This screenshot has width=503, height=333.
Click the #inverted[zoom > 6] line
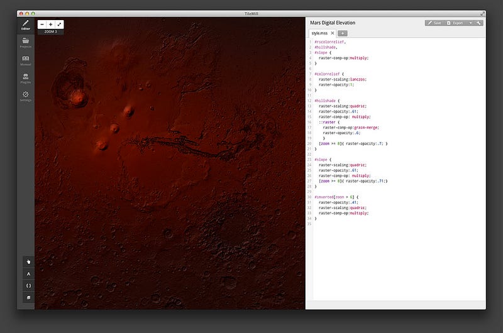click(336, 197)
